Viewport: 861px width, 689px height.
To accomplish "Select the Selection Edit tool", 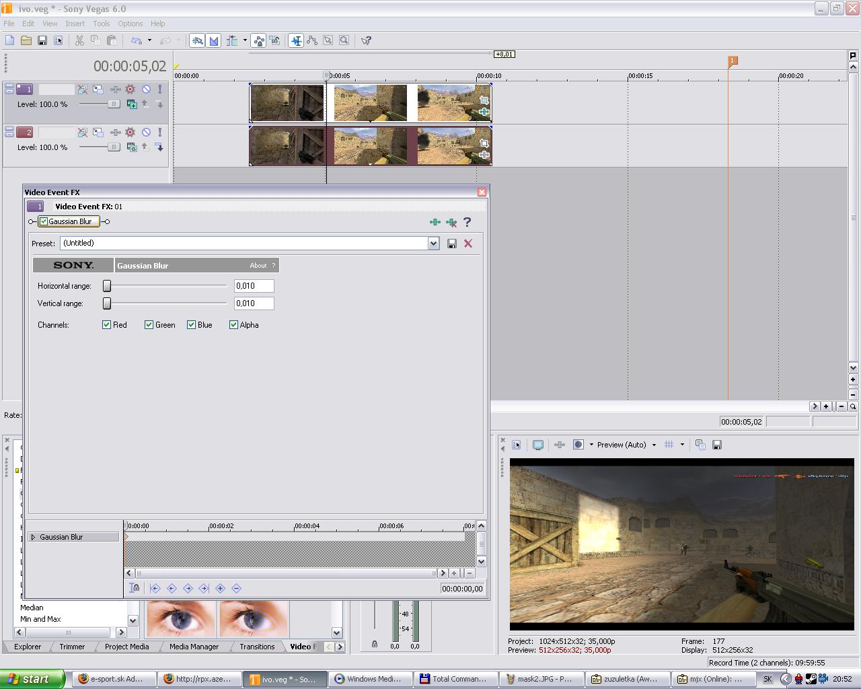I will coord(328,40).
